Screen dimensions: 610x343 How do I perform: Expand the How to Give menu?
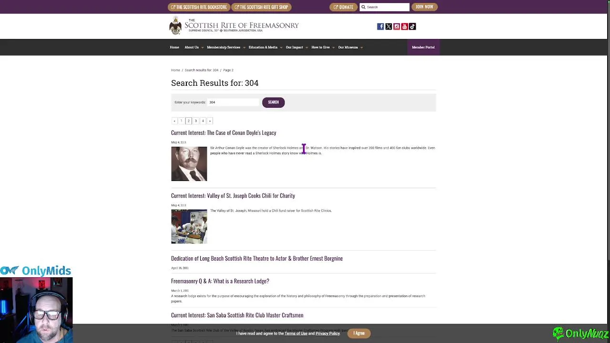click(x=323, y=47)
